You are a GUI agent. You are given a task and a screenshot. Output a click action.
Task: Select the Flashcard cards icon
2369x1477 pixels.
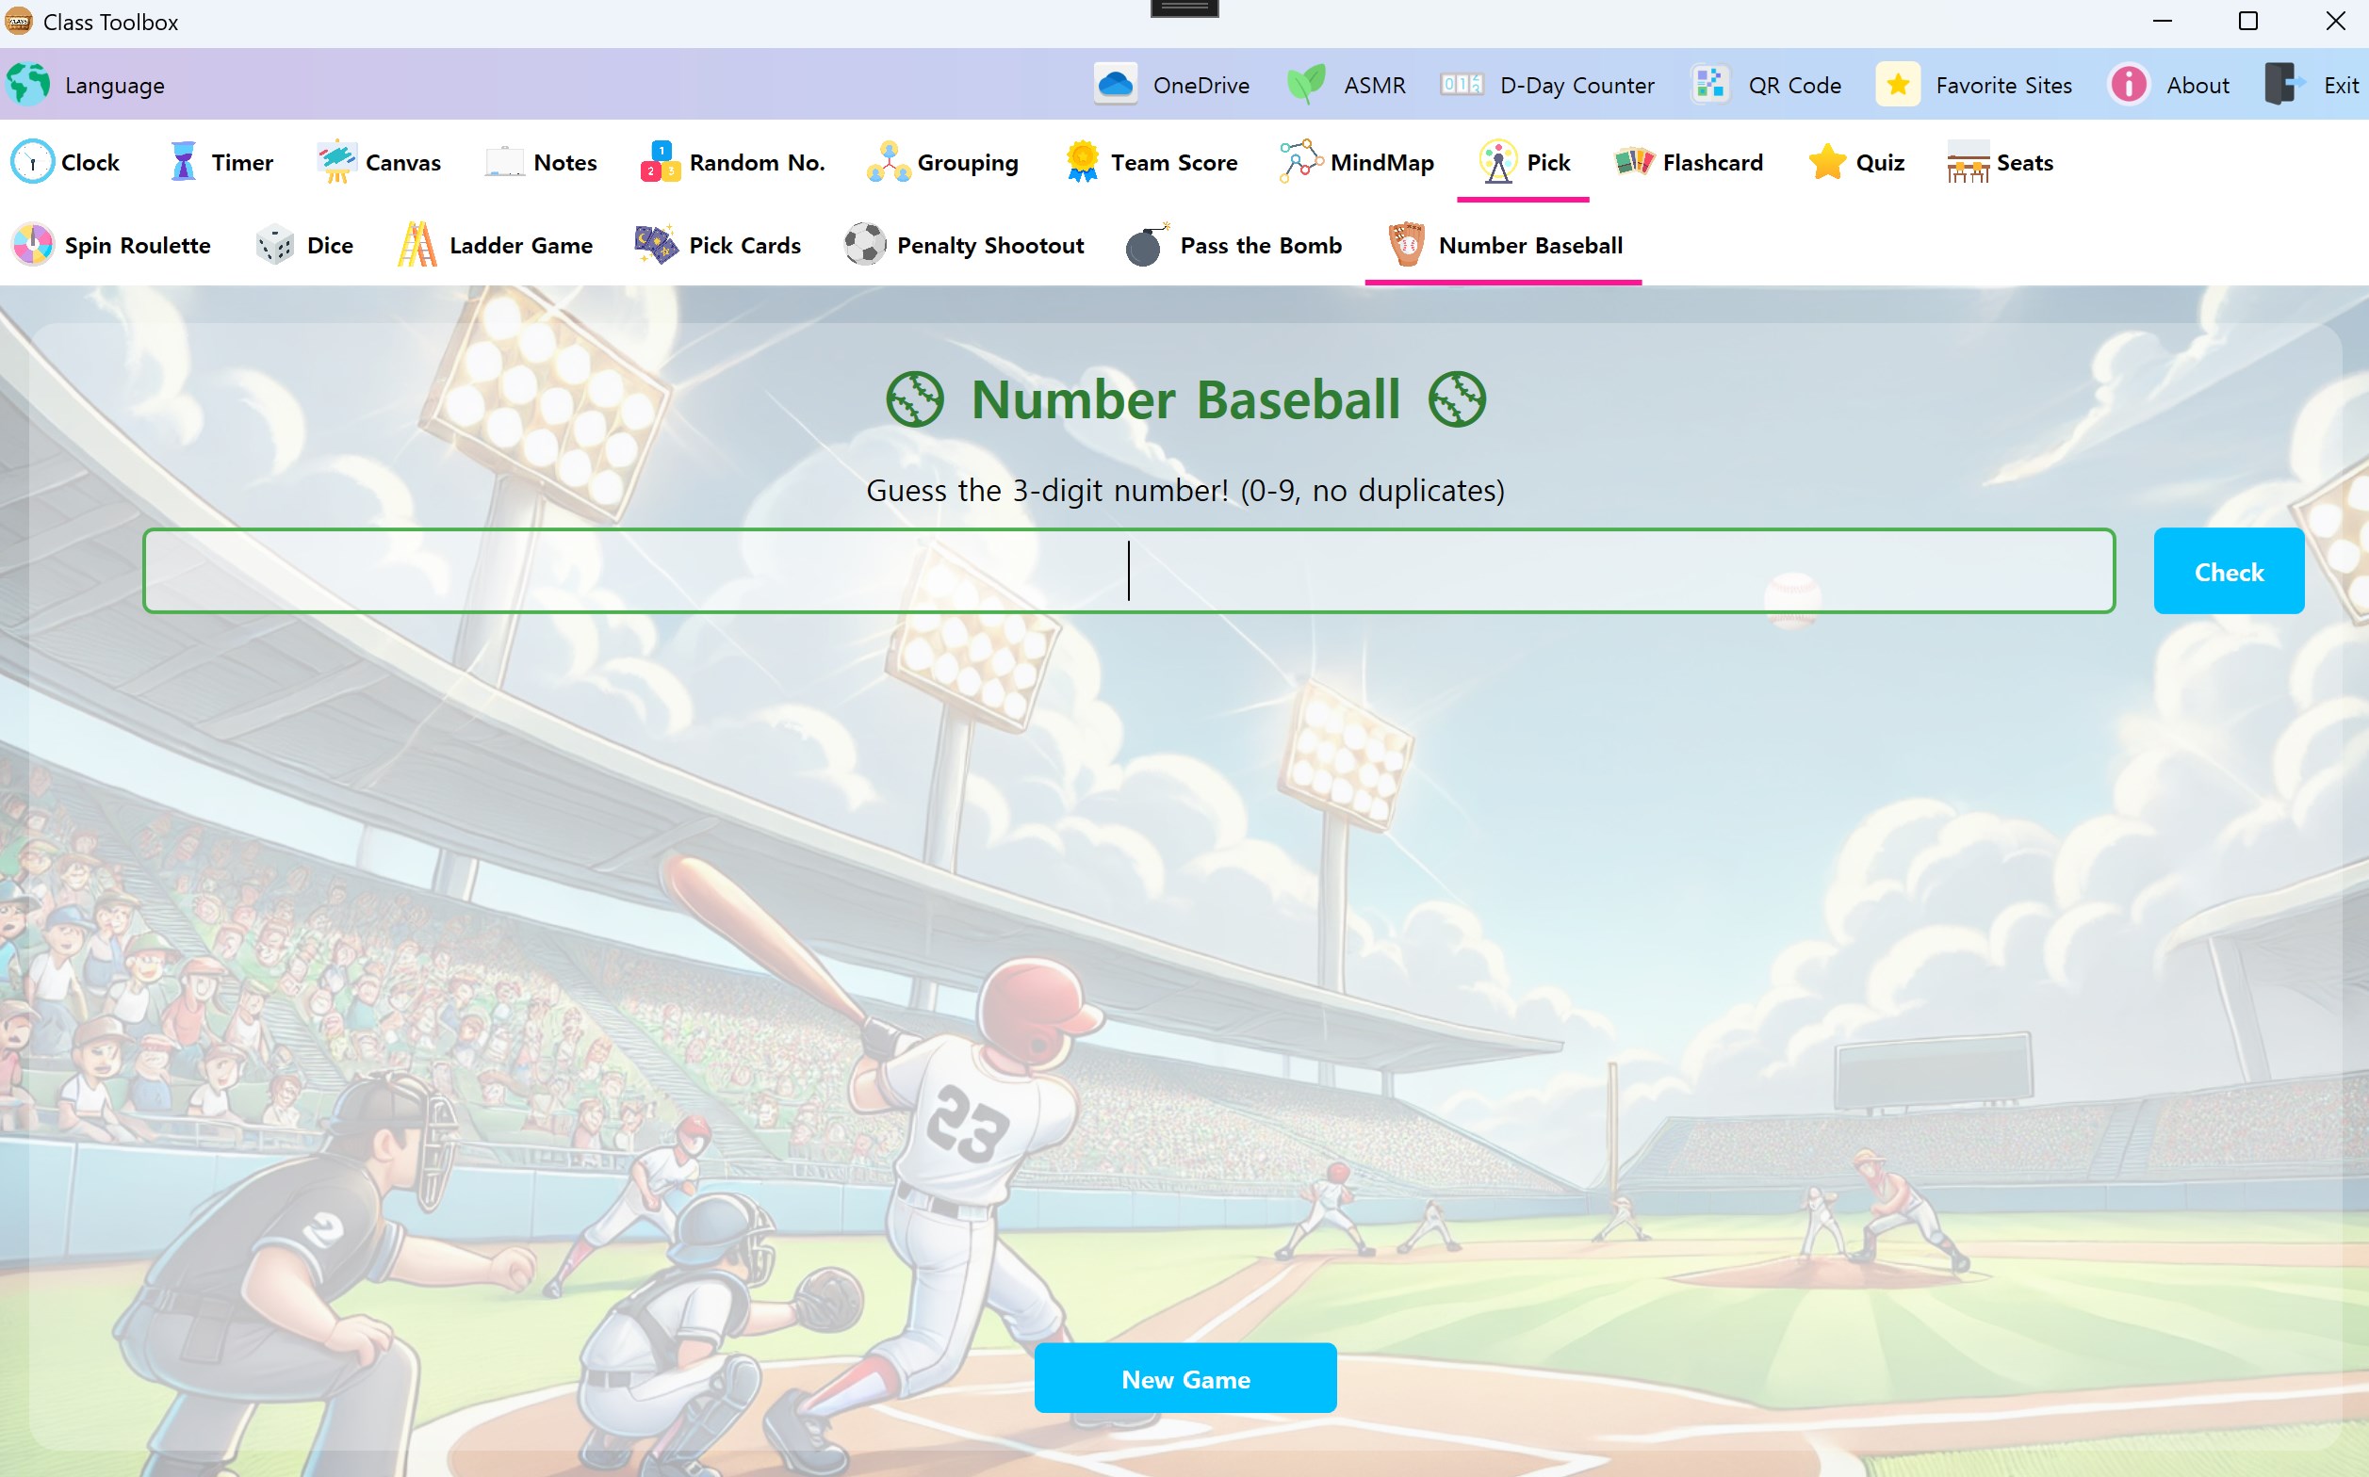(1634, 162)
